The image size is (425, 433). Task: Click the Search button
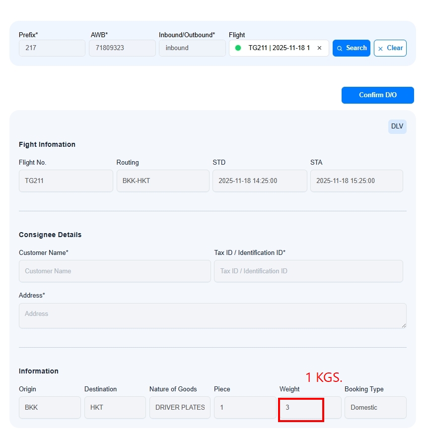(x=351, y=48)
